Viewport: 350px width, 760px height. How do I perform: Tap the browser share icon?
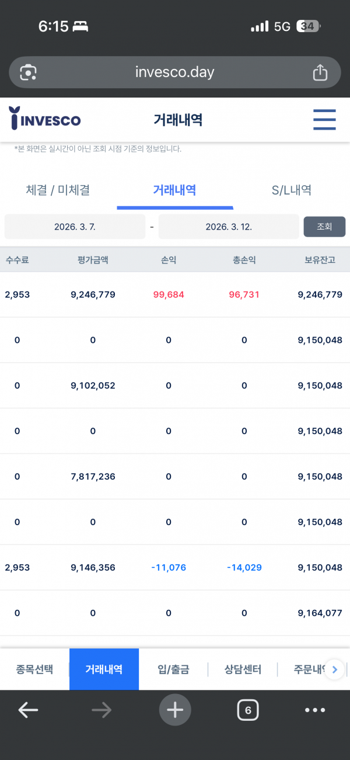[320, 72]
